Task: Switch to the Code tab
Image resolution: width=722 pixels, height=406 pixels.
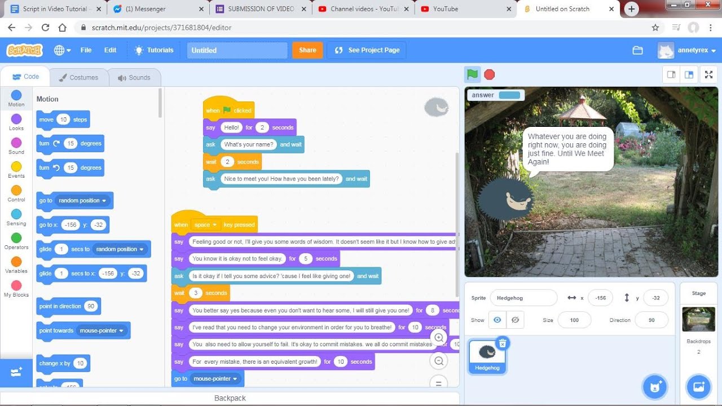Action: 25,77
